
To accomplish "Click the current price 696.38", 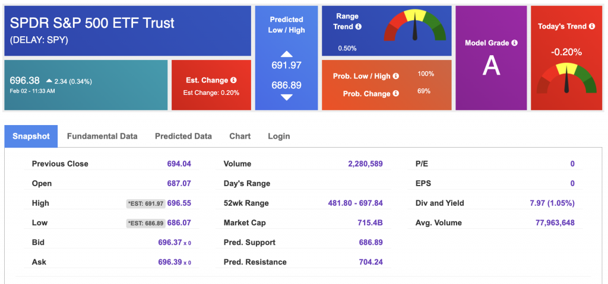I will tap(25, 81).
